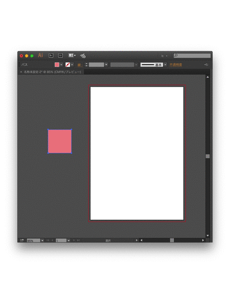Open the control panel options menu icon
The height and width of the screenshot is (307, 230).
coord(207,65)
